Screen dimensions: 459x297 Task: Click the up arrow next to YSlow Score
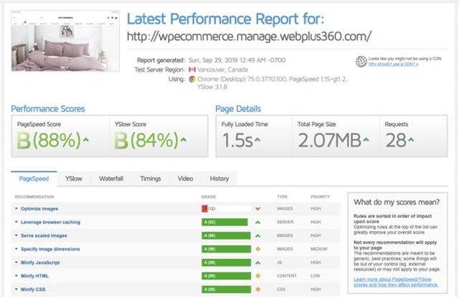point(184,140)
